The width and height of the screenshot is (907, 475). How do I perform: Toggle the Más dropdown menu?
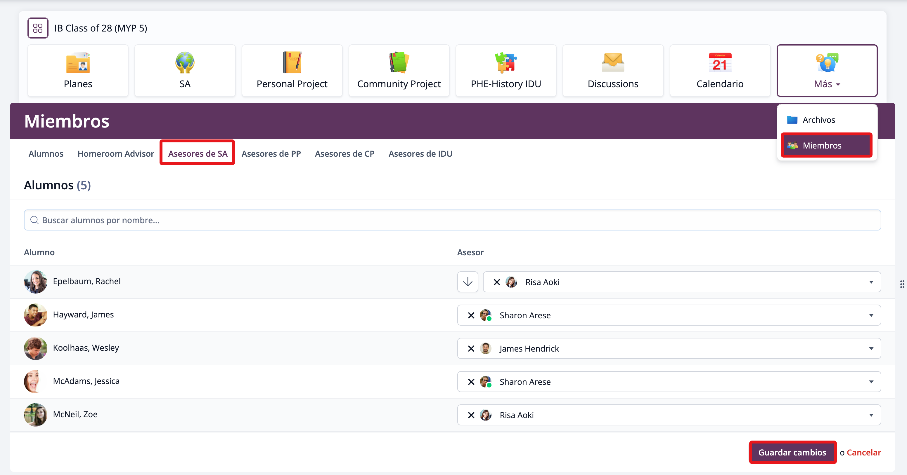tap(827, 71)
